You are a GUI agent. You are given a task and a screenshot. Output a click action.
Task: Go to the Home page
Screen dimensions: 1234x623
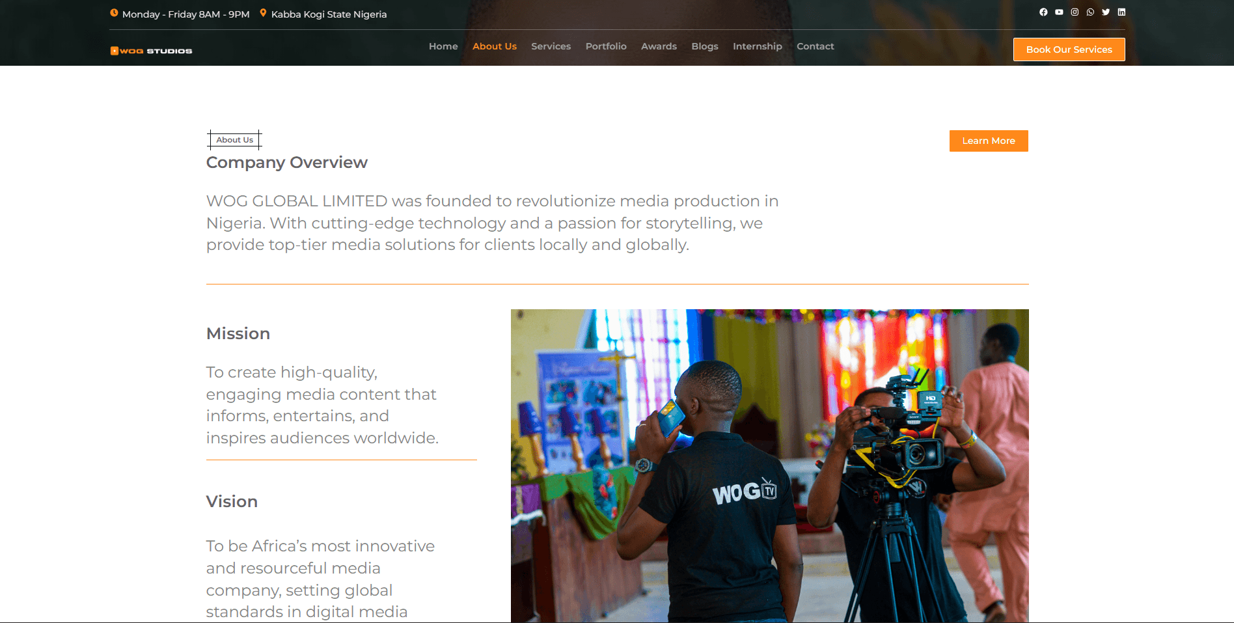[443, 46]
